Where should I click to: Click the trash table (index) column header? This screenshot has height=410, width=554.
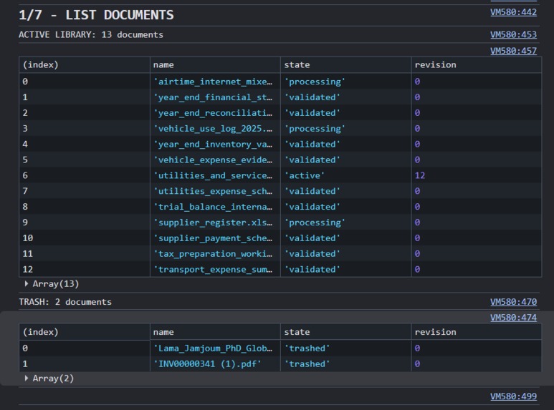click(85, 332)
